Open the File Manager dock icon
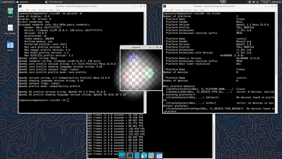The width and height of the screenshot is (282, 159). click(x=137, y=155)
